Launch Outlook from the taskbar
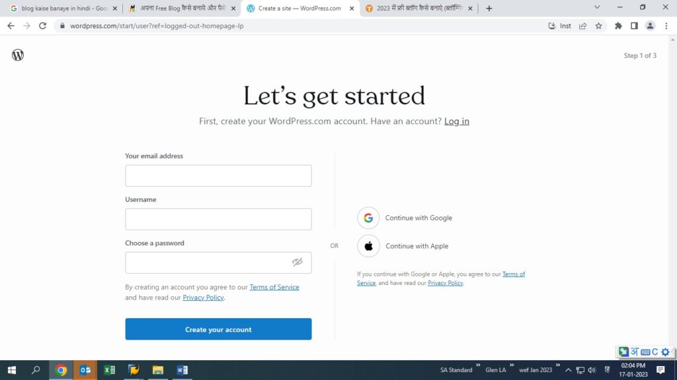The width and height of the screenshot is (677, 380). tap(85, 370)
